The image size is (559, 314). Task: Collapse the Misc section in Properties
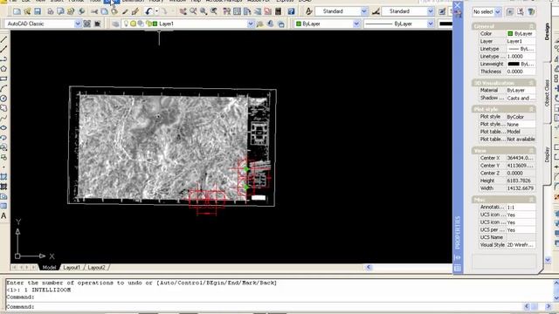[532, 200]
